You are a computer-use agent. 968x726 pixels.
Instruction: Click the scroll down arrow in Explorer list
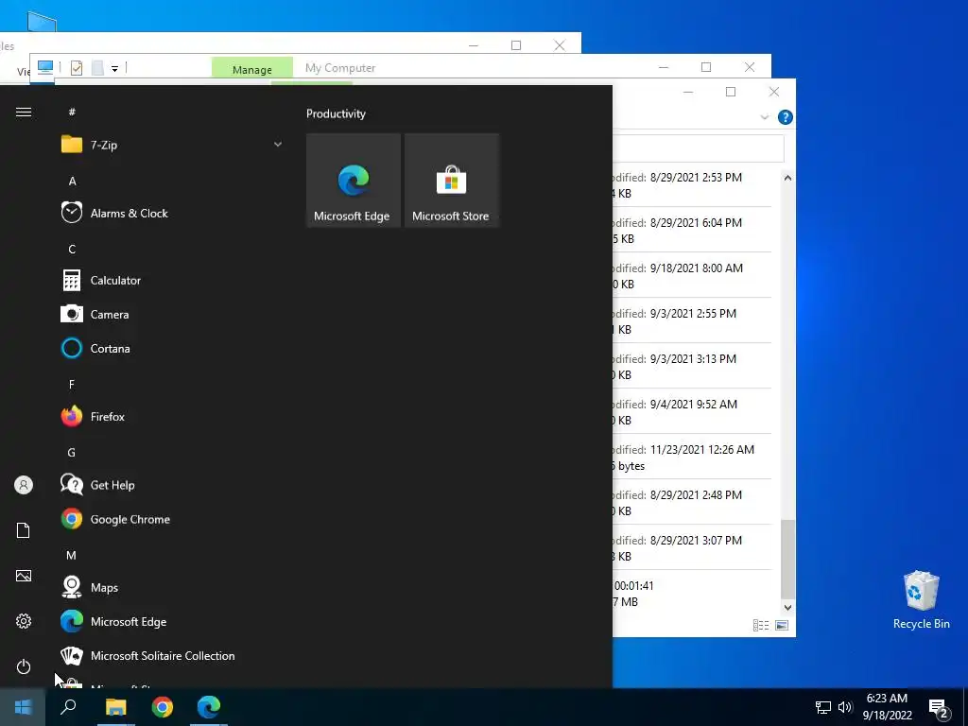point(787,608)
